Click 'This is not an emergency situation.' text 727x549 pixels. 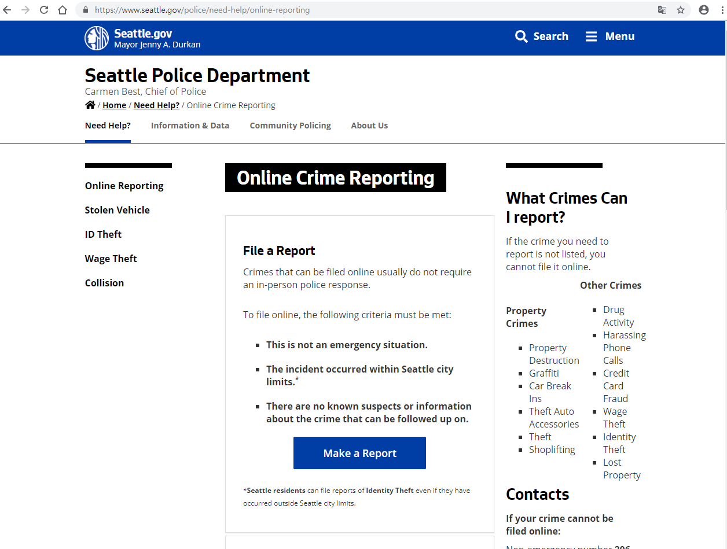[x=347, y=345]
